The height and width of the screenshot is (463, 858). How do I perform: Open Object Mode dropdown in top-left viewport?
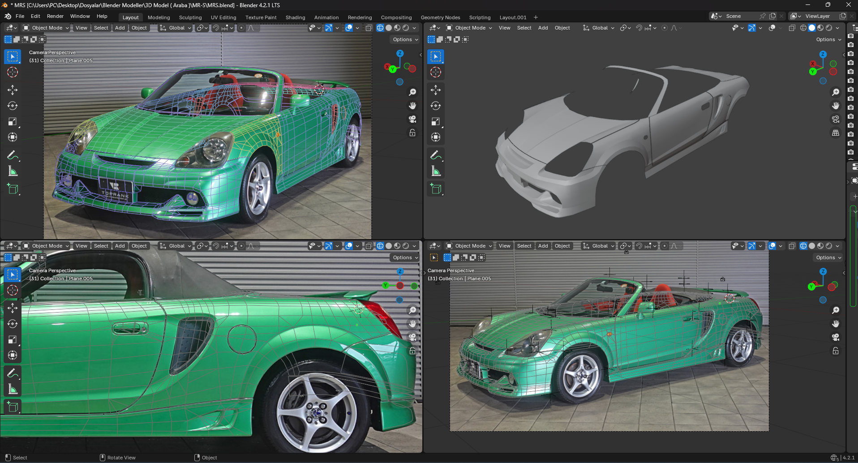point(47,28)
